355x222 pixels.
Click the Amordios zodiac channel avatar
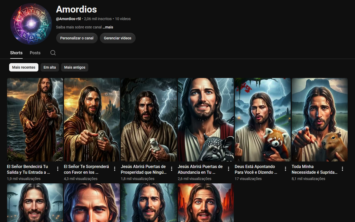coord(31,24)
